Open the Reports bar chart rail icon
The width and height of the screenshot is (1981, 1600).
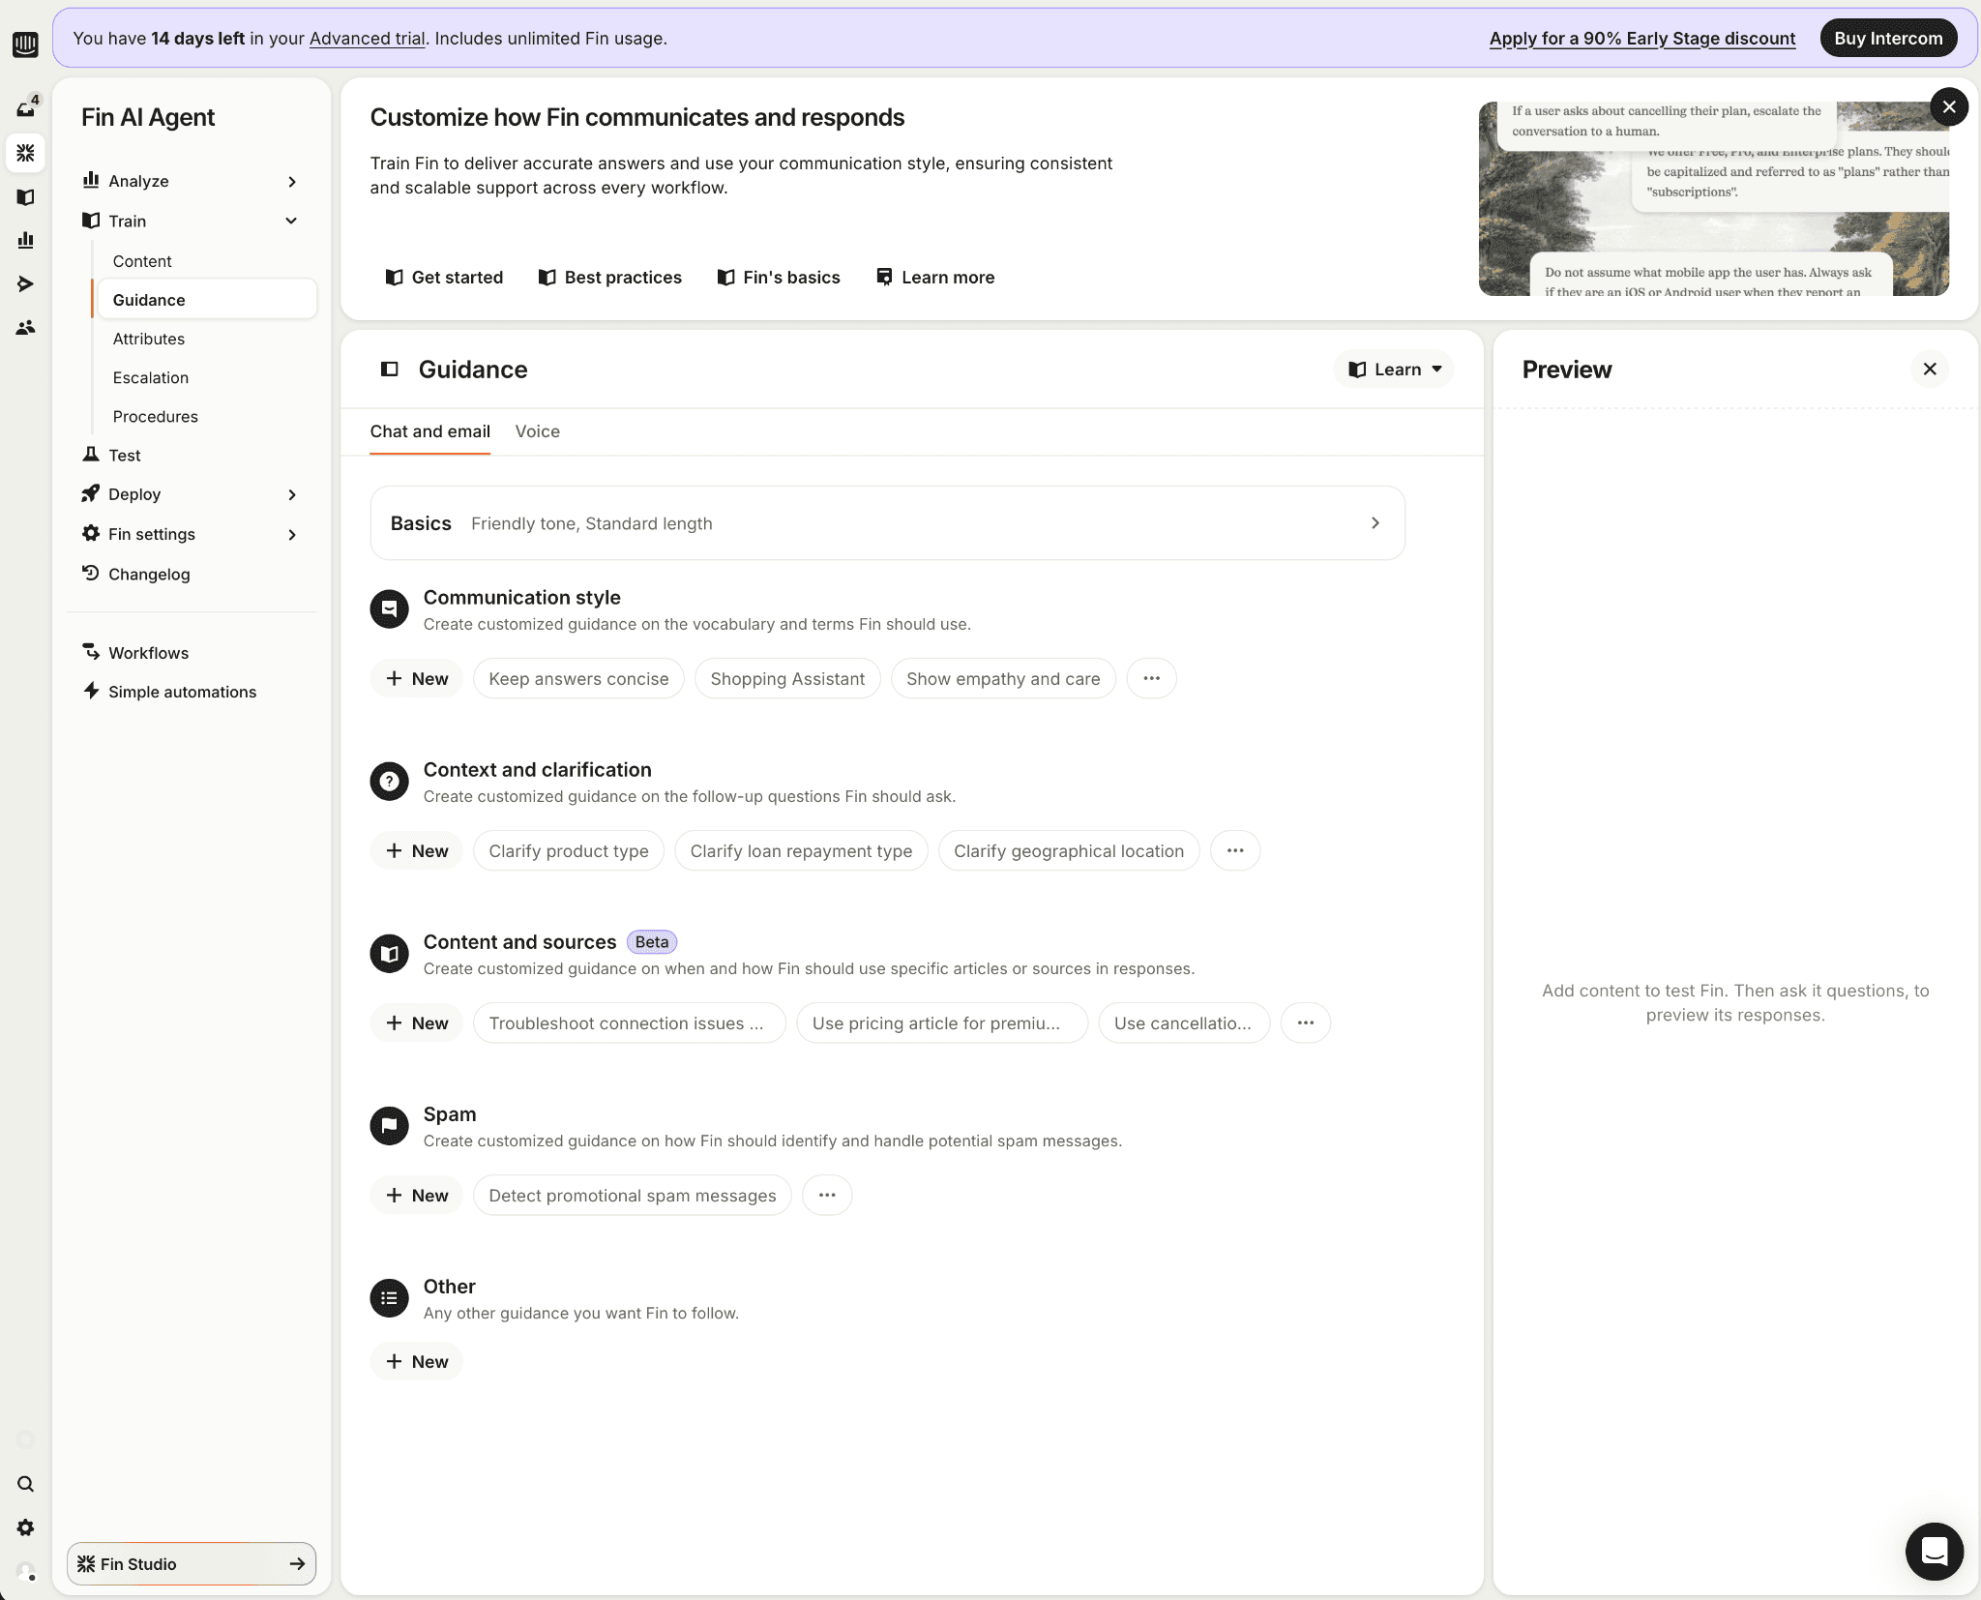25,240
